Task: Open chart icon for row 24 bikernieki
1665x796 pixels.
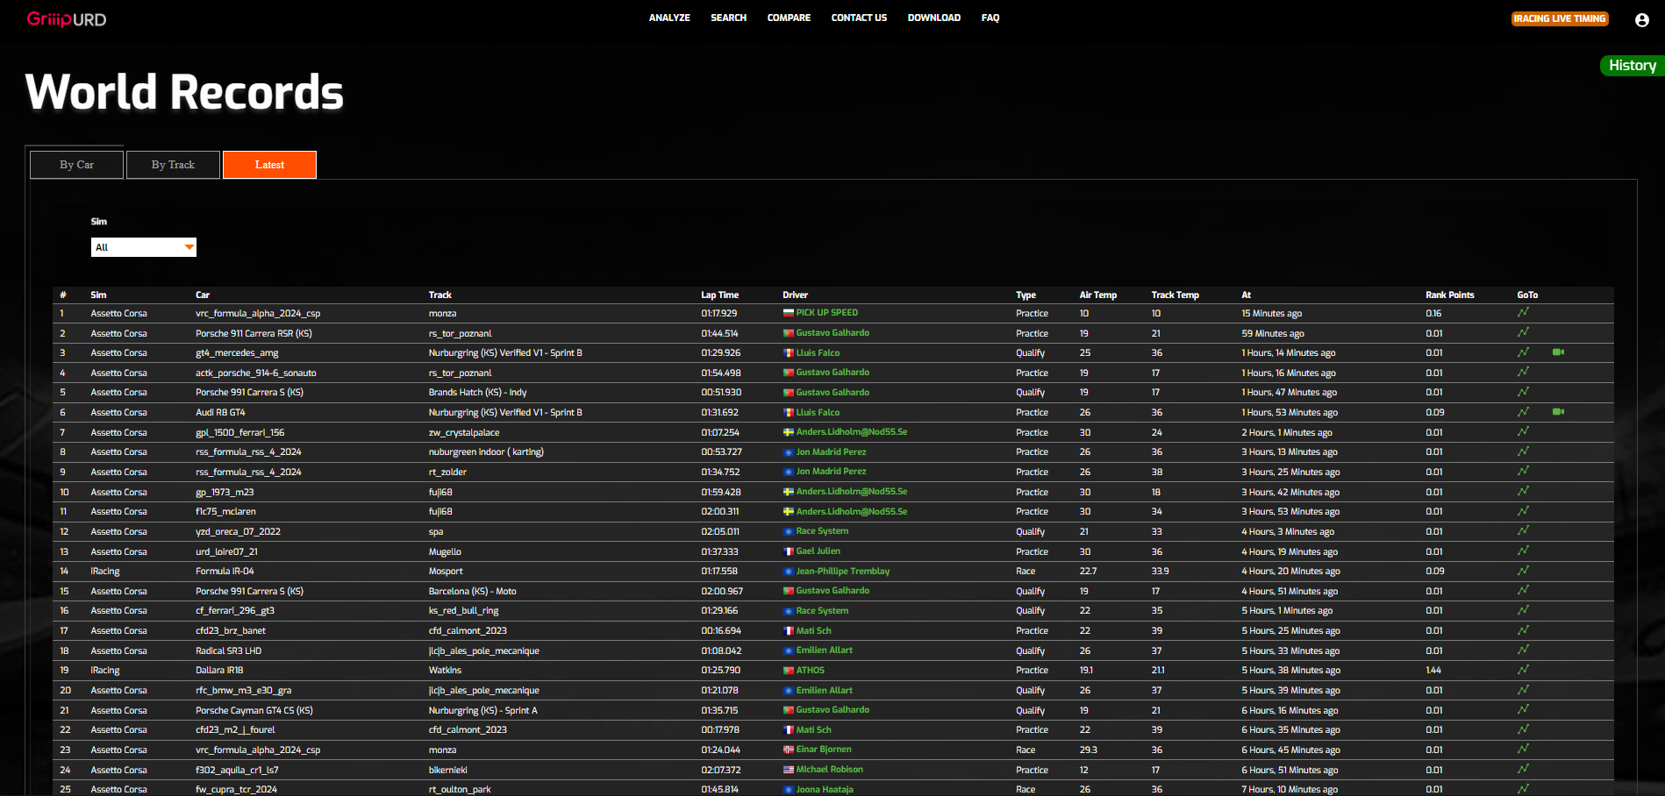Action: pyautogui.click(x=1523, y=769)
